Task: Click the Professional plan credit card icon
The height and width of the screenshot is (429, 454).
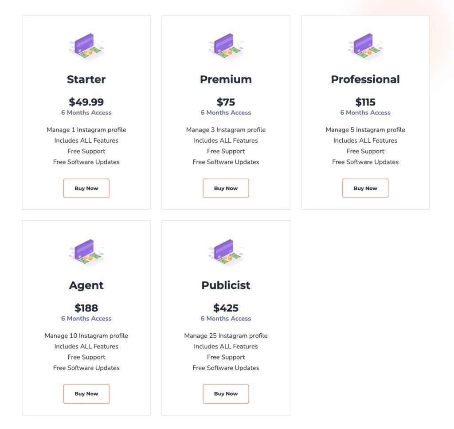Action: pos(365,47)
